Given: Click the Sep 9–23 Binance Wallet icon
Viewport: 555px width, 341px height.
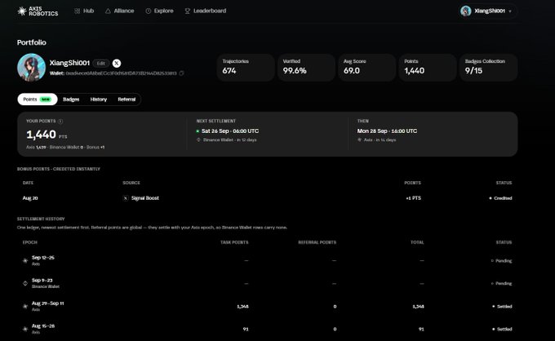Looking at the screenshot, I should point(25,283).
